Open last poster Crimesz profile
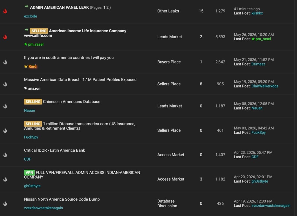 (x=258, y=64)
